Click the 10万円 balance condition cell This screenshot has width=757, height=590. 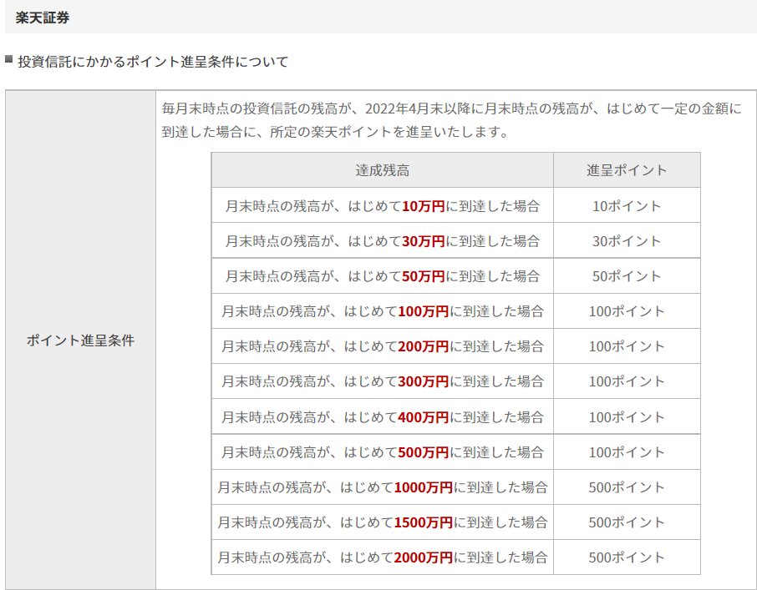click(x=383, y=205)
